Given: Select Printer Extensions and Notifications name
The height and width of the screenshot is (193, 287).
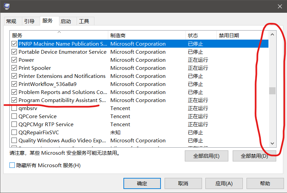Looking at the screenshot, I should tap(62, 76).
